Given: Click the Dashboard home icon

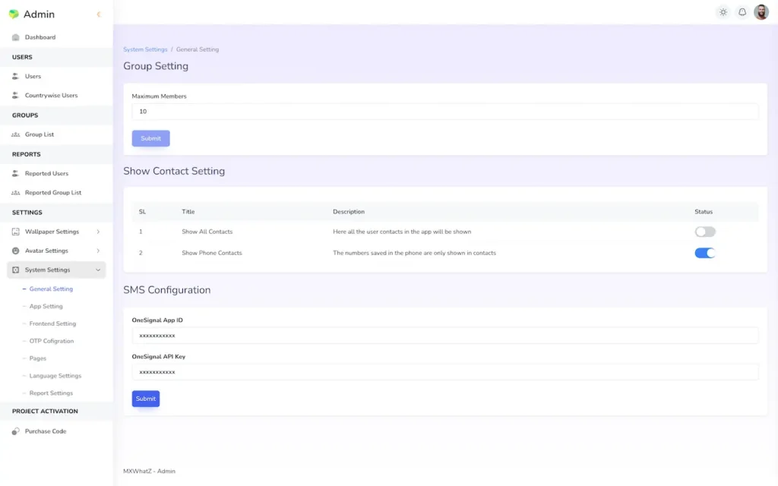Looking at the screenshot, I should [15, 37].
